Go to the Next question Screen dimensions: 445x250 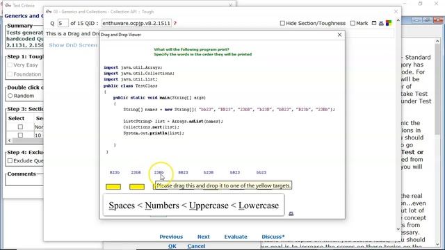click(x=204, y=237)
